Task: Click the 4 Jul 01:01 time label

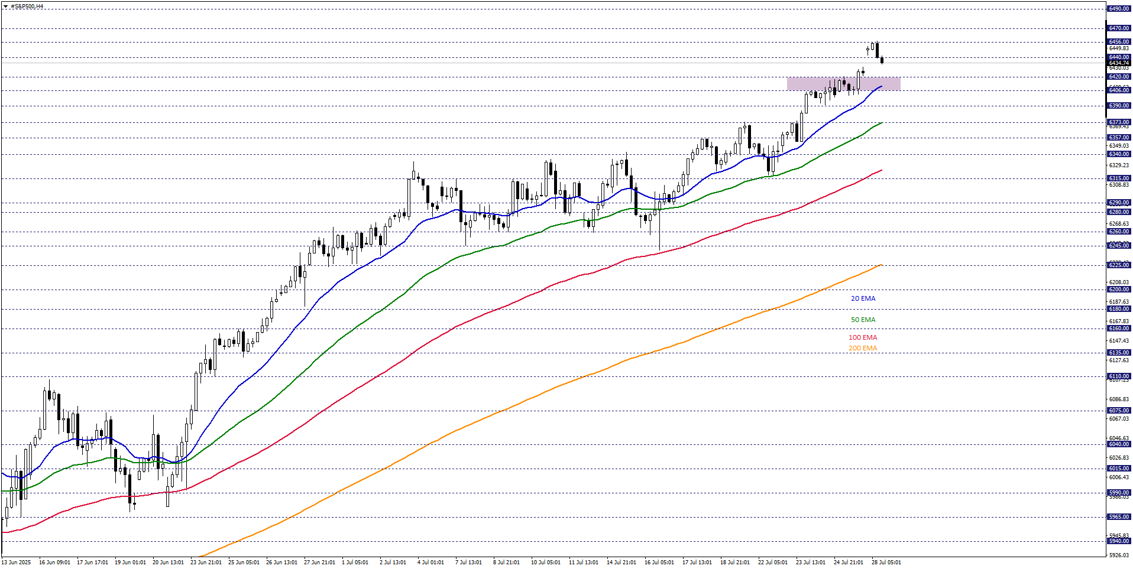Action: click(x=430, y=563)
